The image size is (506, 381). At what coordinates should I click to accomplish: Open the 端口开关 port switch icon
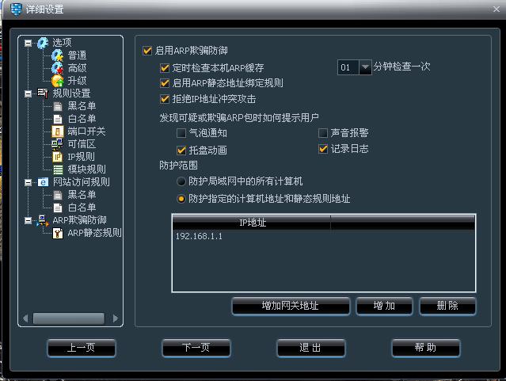(x=58, y=131)
